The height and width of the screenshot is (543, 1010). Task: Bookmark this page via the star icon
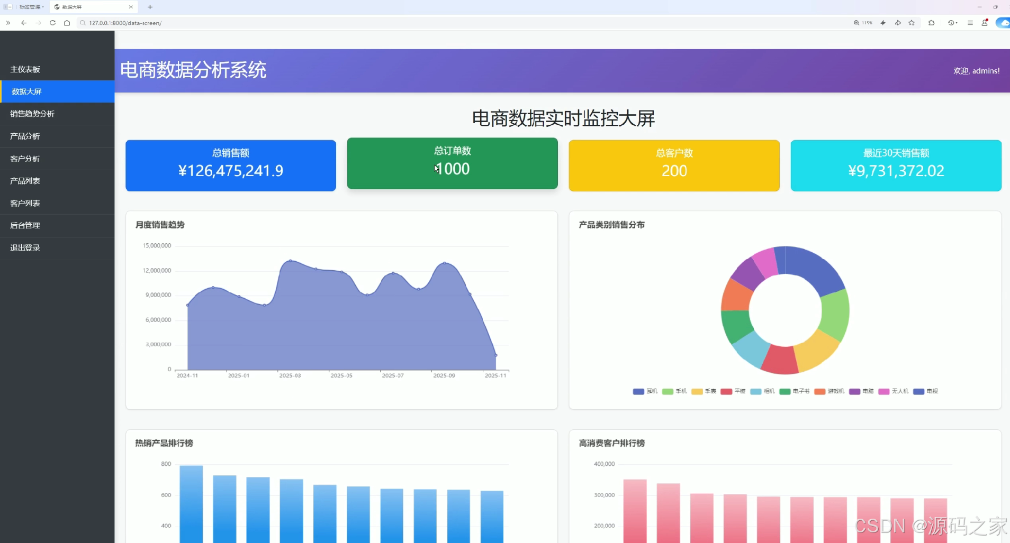912,23
